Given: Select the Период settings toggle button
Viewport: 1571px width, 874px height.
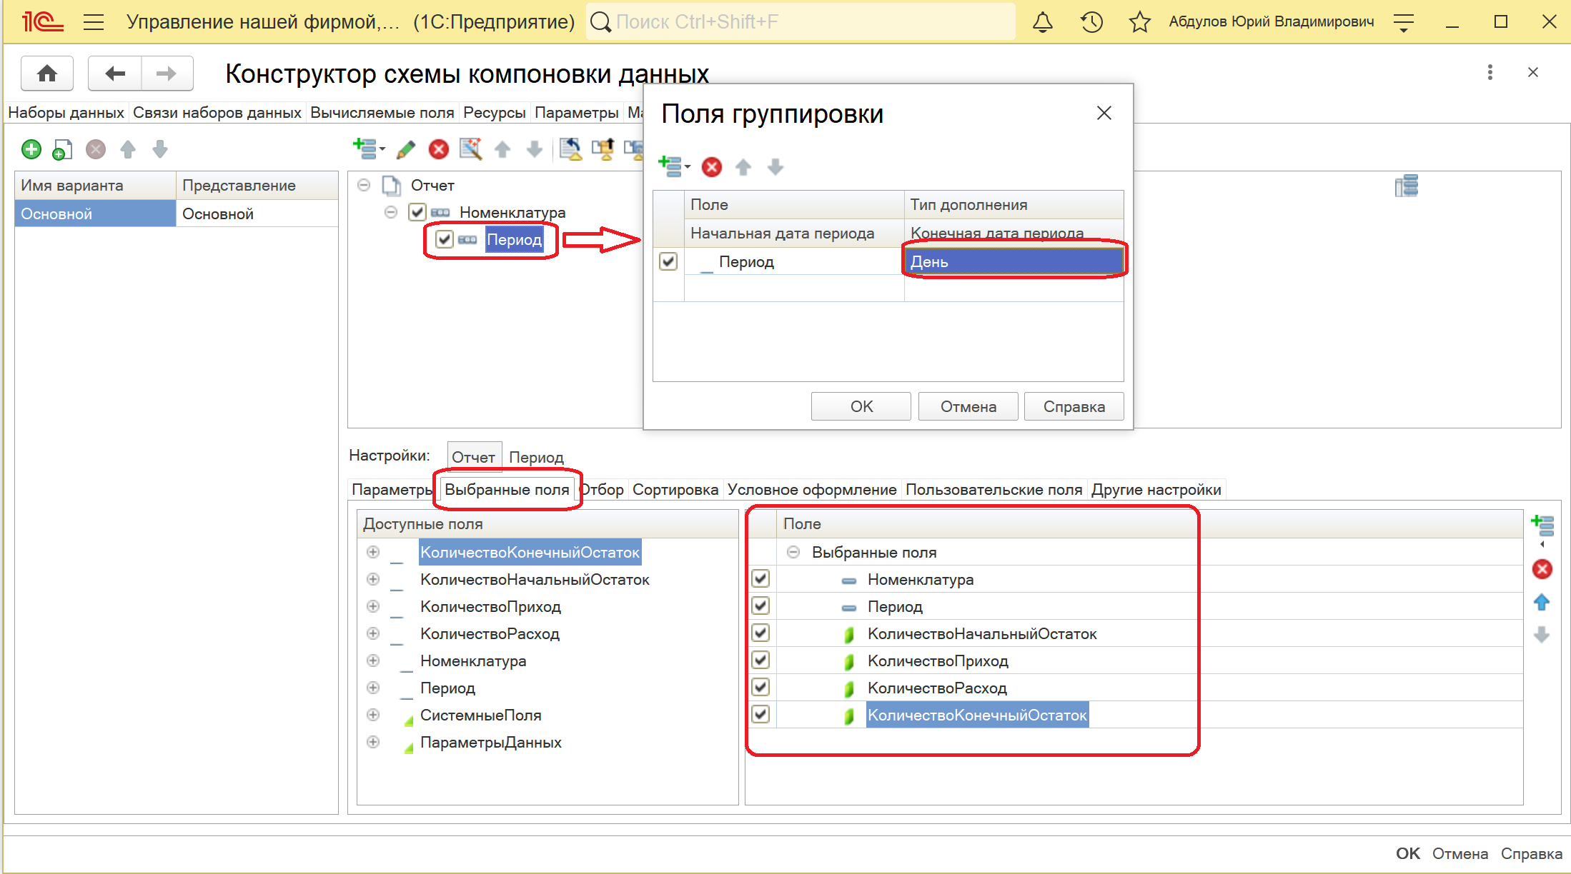Looking at the screenshot, I should (x=536, y=457).
